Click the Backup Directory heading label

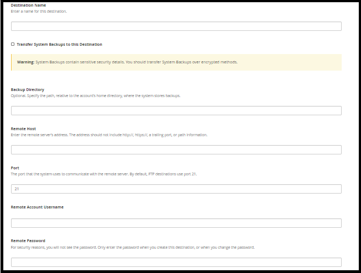point(28,89)
